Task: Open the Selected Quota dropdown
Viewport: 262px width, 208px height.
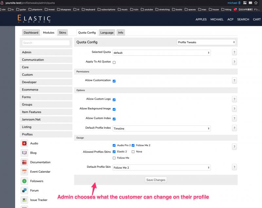Action: [161, 53]
